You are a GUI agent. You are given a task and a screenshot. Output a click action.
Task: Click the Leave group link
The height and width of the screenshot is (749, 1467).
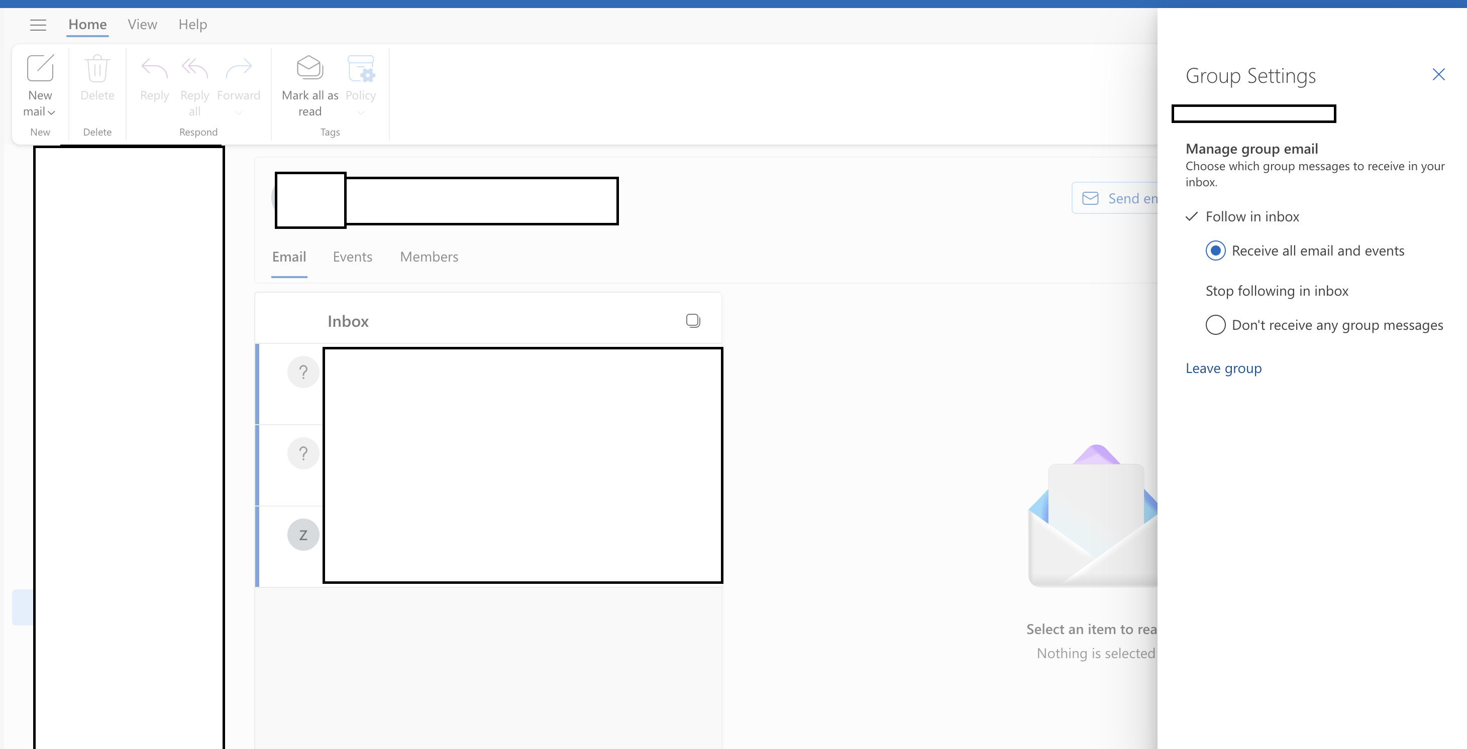(x=1224, y=368)
